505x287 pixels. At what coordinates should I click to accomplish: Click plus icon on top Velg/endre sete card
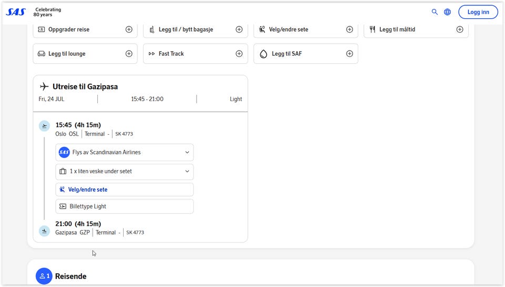coord(349,29)
